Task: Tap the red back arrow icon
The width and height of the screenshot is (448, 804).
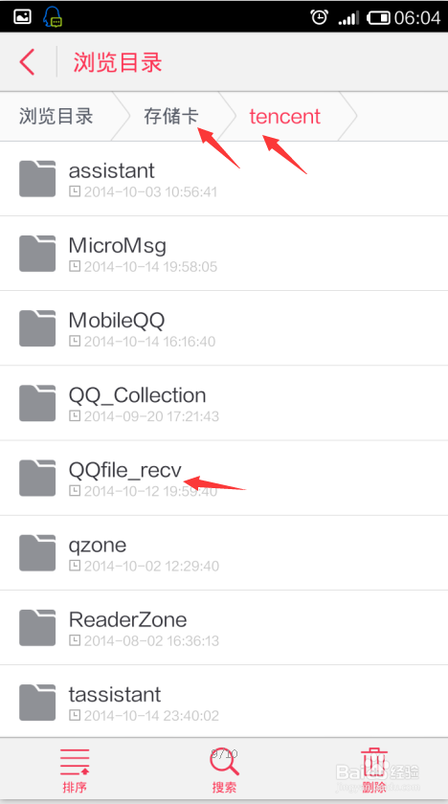Action: (x=27, y=62)
